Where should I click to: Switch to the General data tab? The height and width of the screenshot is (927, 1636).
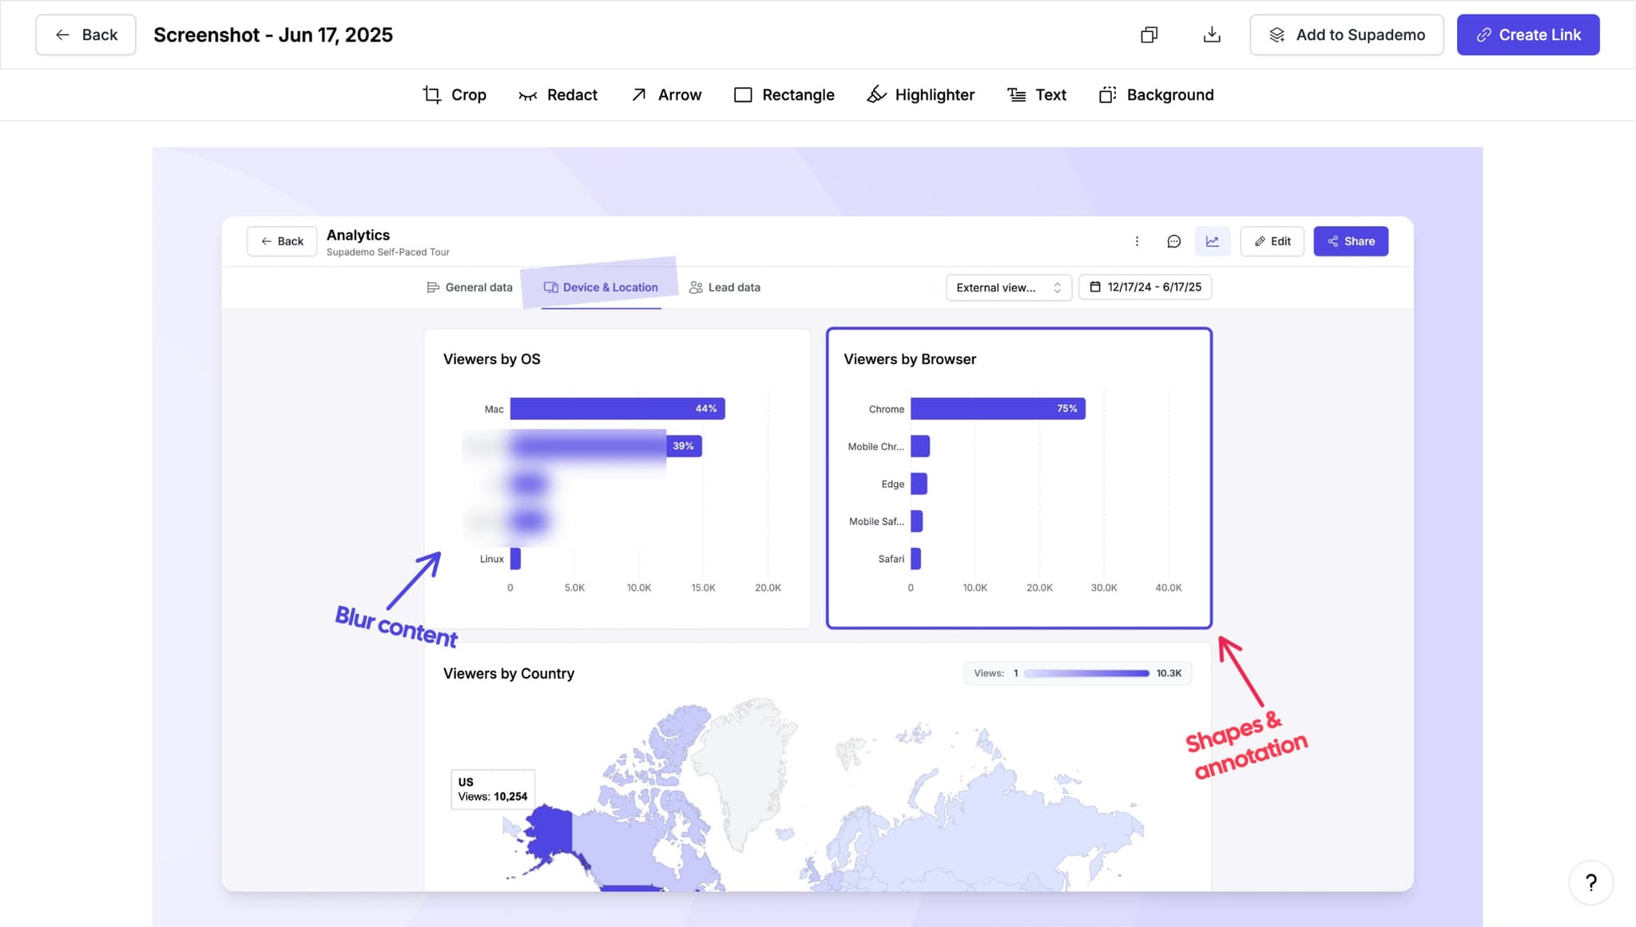[470, 287]
